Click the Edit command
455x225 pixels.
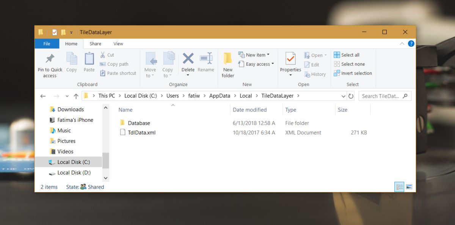312,65
